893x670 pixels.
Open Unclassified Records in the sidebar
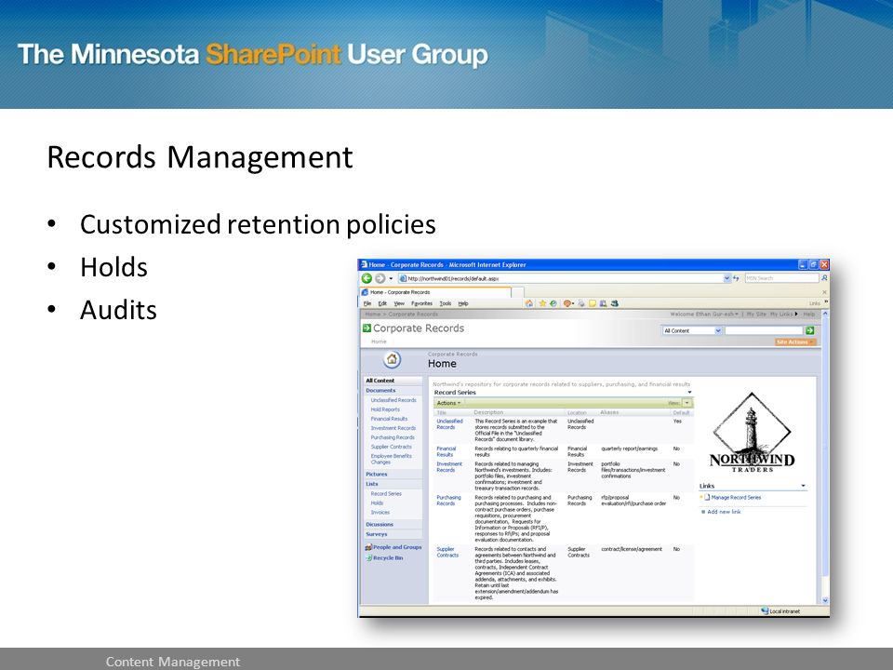[x=393, y=400]
